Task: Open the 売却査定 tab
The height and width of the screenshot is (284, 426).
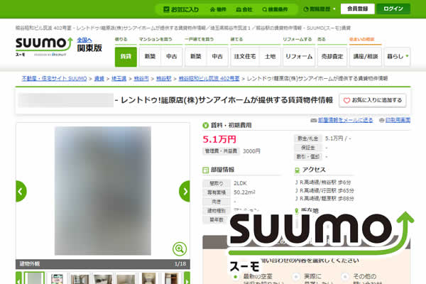Action: click(332, 57)
